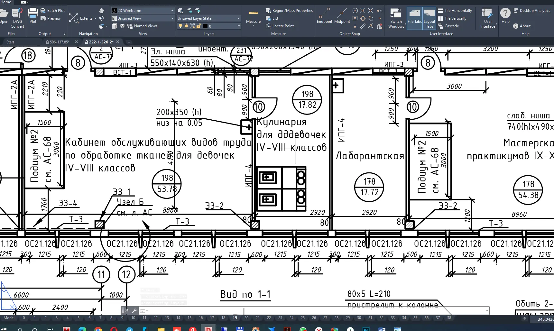Switch to the Model layout tab
Image resolution: width=554 pixels, height=331 pixels.
[x=9, y=318]
